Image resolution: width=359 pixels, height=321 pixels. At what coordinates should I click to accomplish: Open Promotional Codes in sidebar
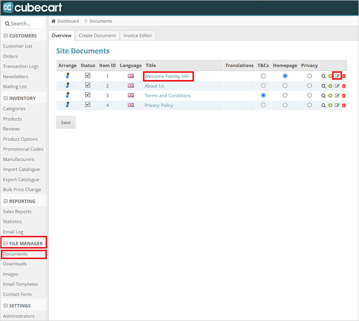(x=23, y=149)
